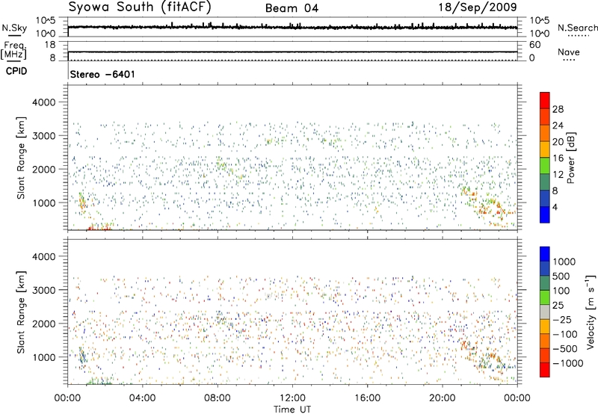
Task: Click the Velocity colorbar tick label '1000'
Action: click(564, 262)
